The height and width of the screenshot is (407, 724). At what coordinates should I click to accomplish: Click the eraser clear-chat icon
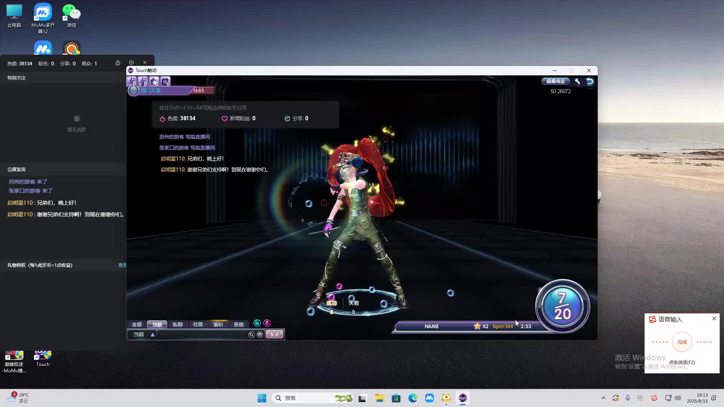(x=252, y=335)
